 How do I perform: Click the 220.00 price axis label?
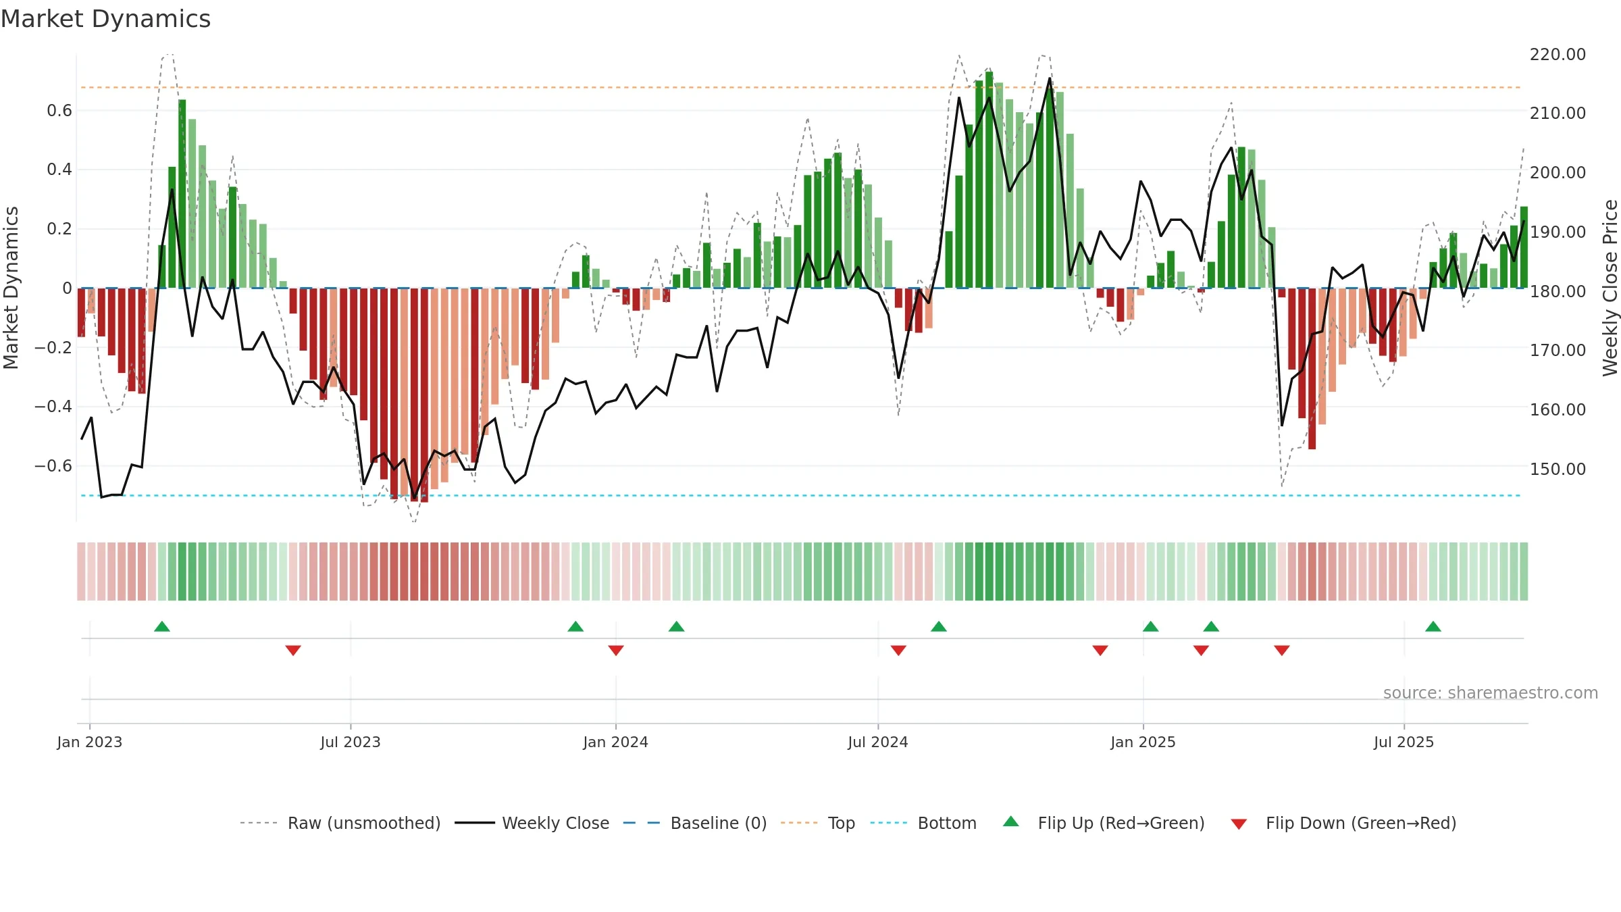[x=1558, y=54]
